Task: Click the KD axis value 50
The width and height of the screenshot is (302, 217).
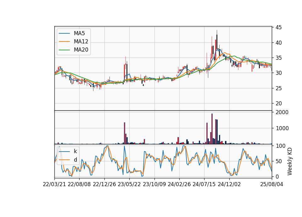Action: pyautogui.click(x=278, y=161)
